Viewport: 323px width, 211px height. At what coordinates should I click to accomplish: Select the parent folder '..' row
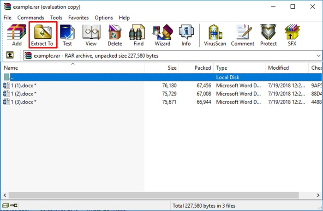(162, 77)
